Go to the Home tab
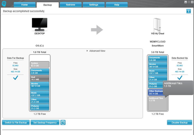The image size is (194, 135). pos(24,5)
